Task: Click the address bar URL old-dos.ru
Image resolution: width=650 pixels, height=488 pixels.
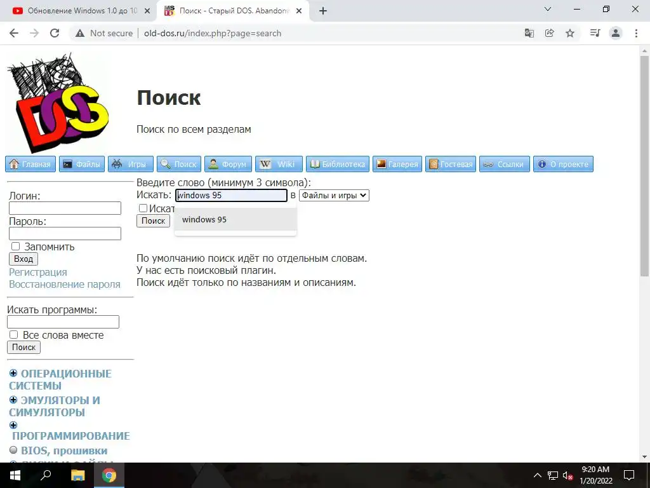Action: [x=212, y=33]
